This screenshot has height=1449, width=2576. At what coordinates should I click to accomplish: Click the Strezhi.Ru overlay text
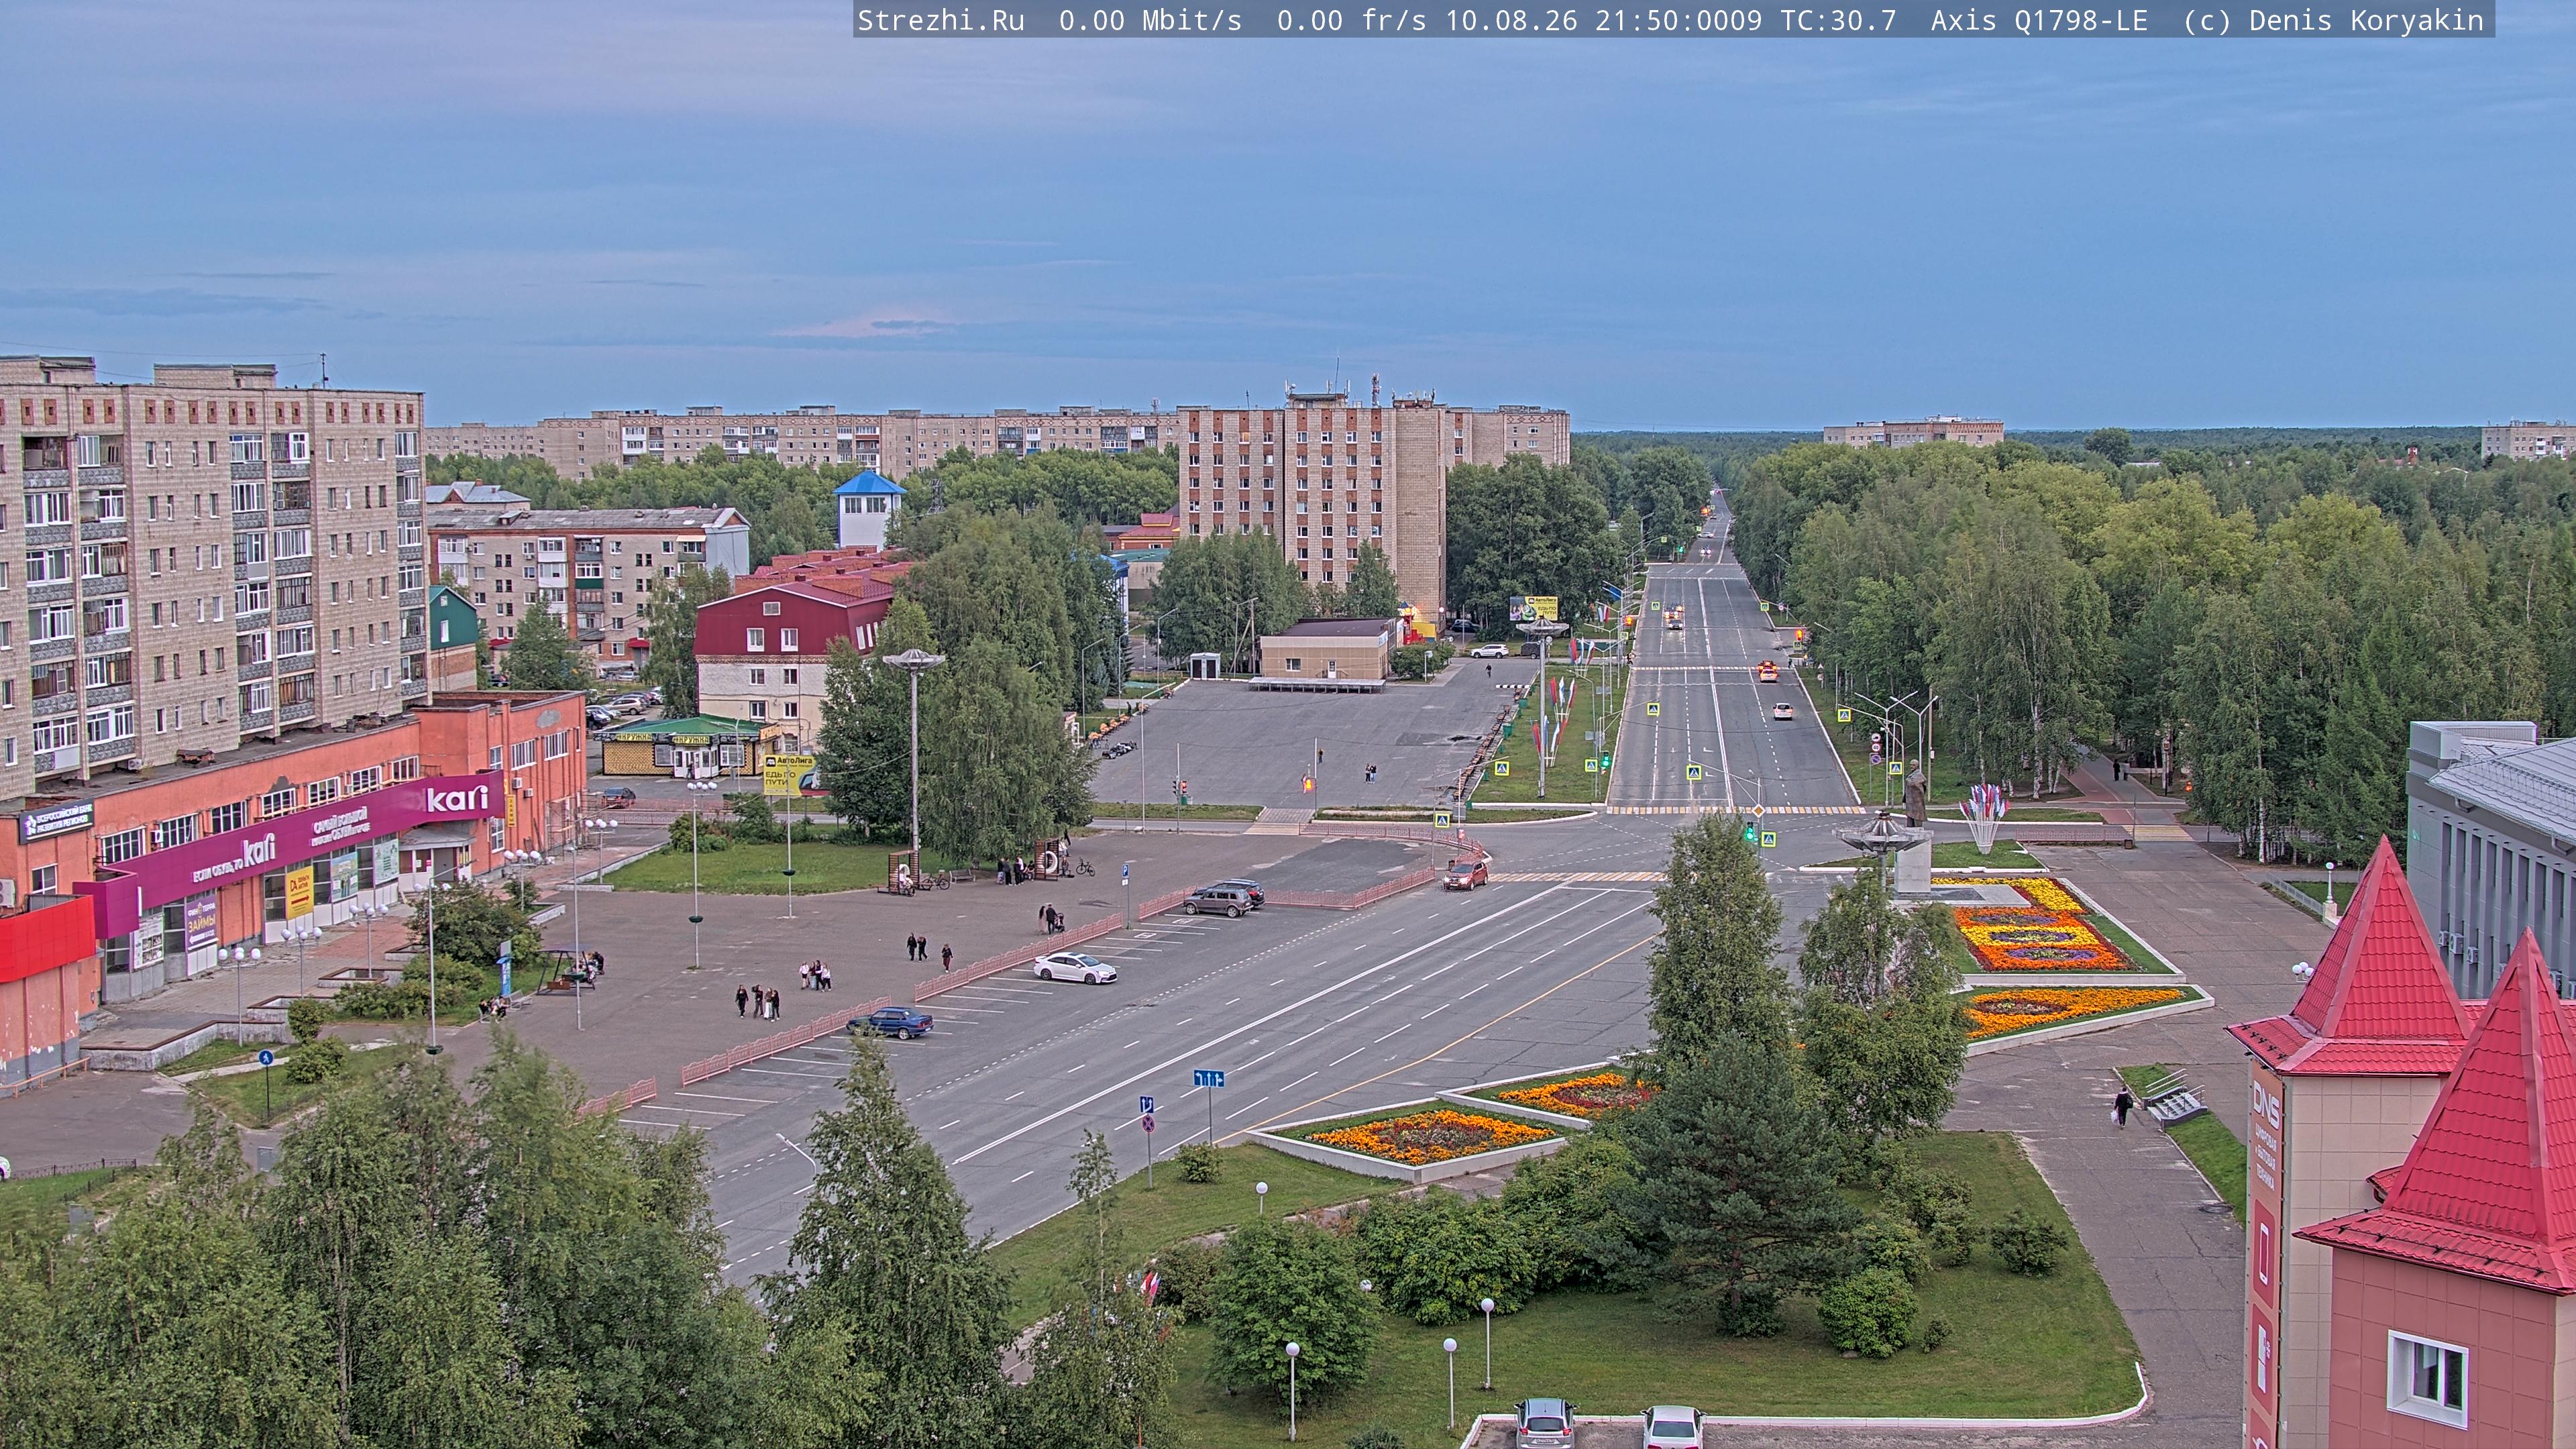941,20
